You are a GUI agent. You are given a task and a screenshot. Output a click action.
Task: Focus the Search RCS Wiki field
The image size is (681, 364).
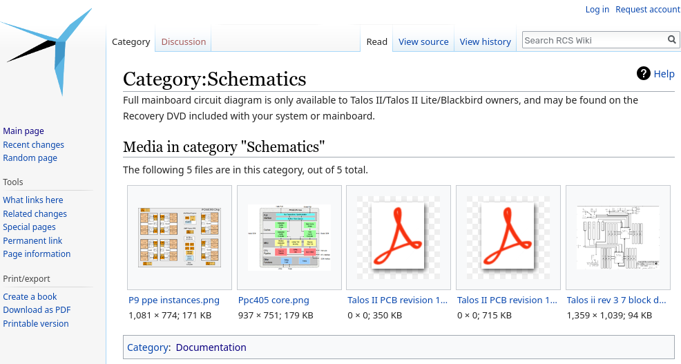click(x=594, y=40)
